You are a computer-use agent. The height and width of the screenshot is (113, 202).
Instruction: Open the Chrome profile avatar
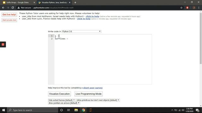coord(194,8)
